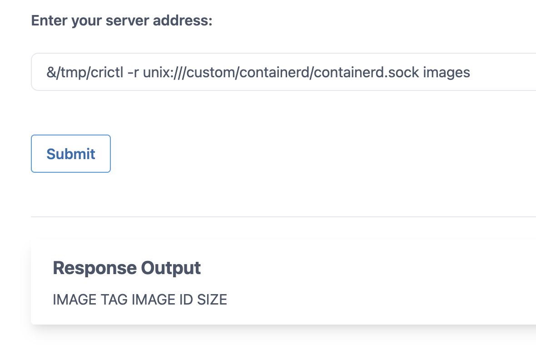Click 'IMAGE ID' in the response output
Screen dimensions: 536x360
coord(162,300)
